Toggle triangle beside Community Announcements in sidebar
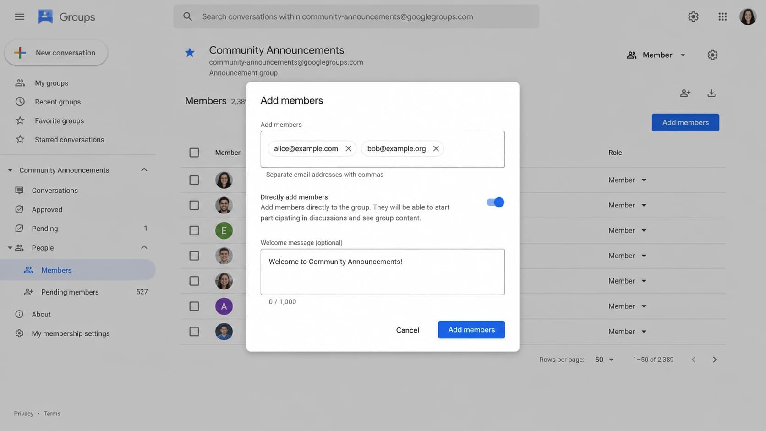Viewport: 766px width, 431px height. point(10,170)
